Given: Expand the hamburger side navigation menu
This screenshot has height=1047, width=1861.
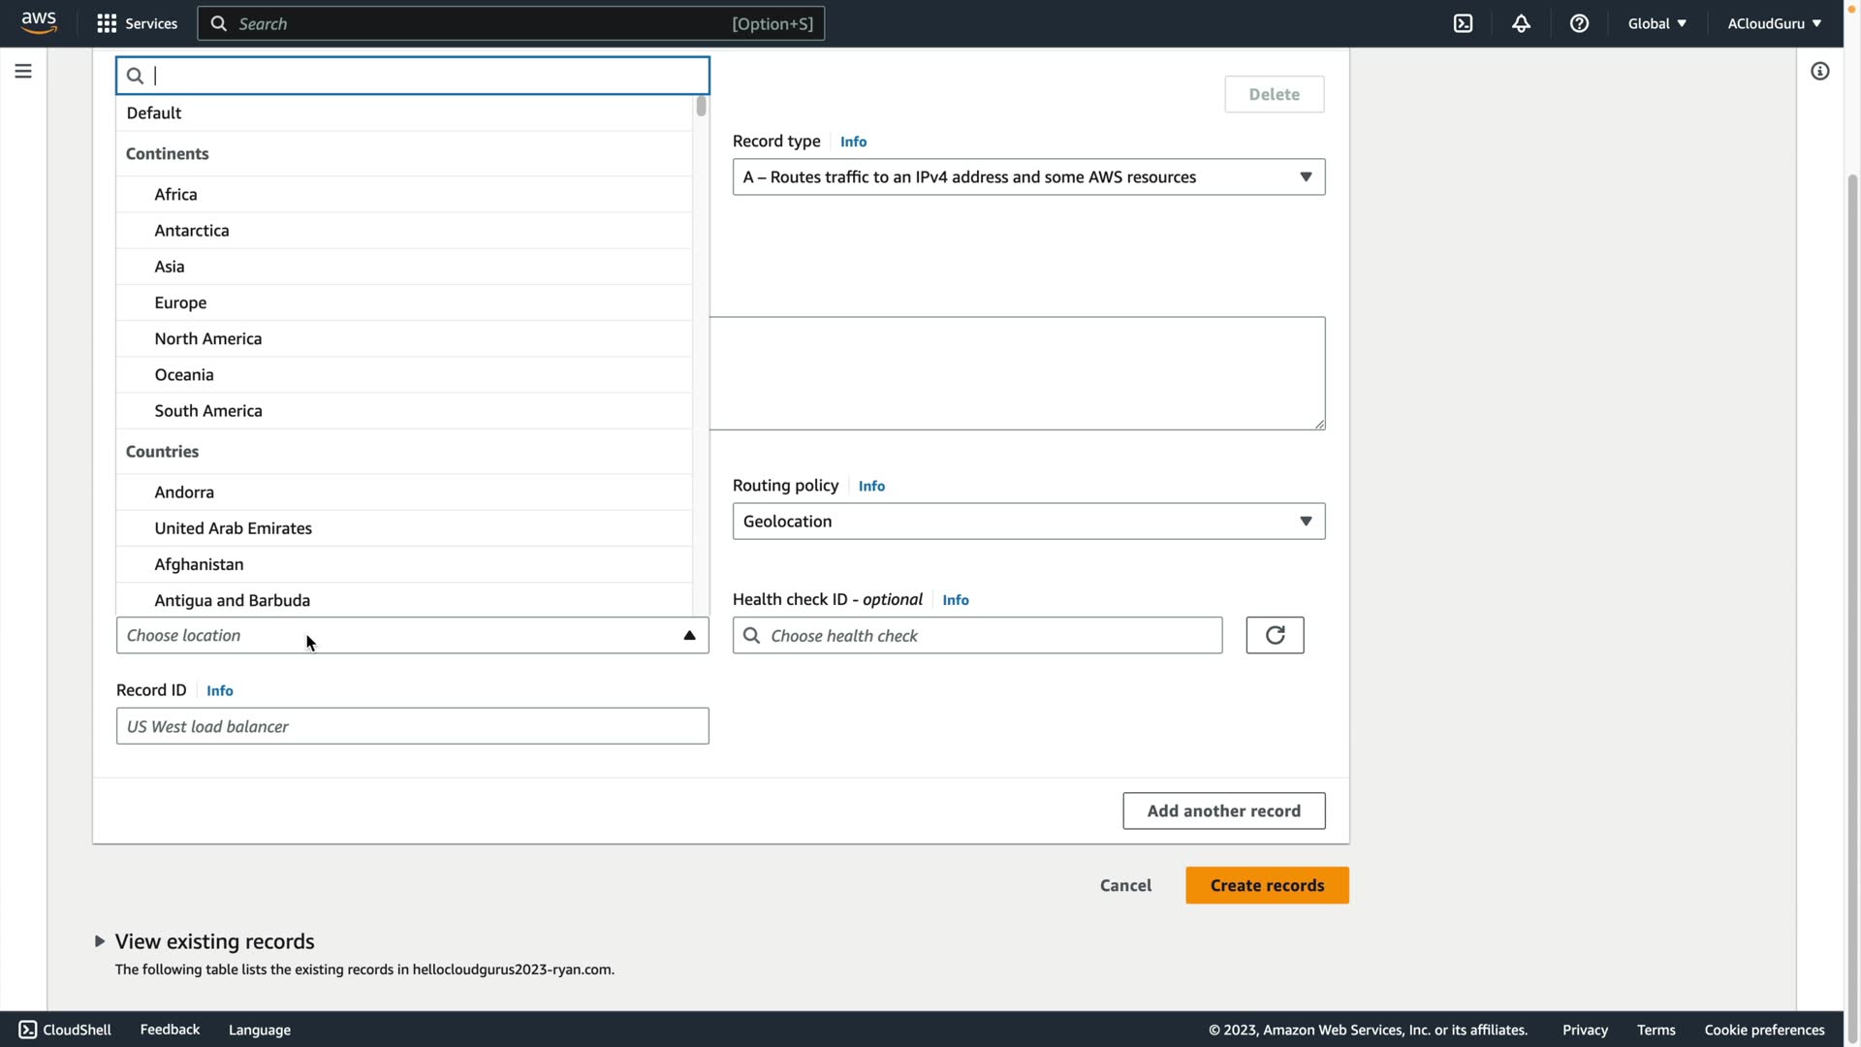Looking at the screenshot, I should point(23,72).
